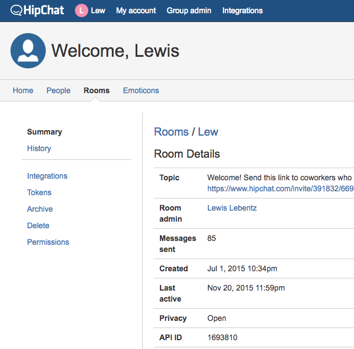
Task: Go to Group admin
Action: coord(189,10)
